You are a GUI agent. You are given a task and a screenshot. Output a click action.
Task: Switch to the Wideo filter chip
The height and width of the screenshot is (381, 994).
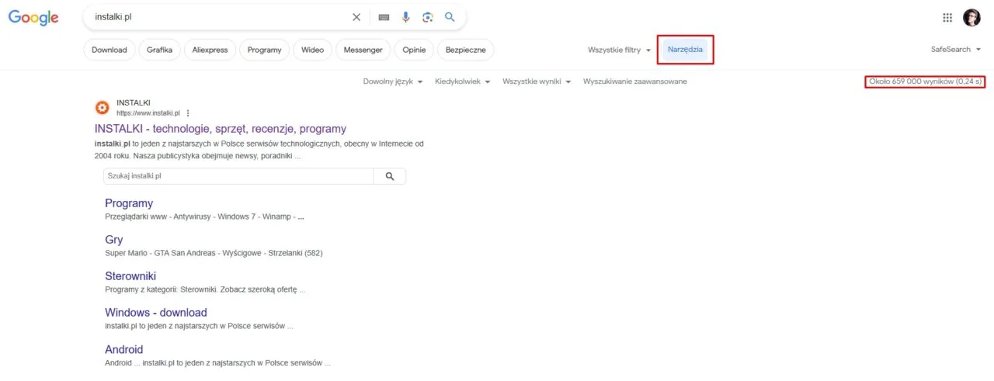click(x=312, y=50)
